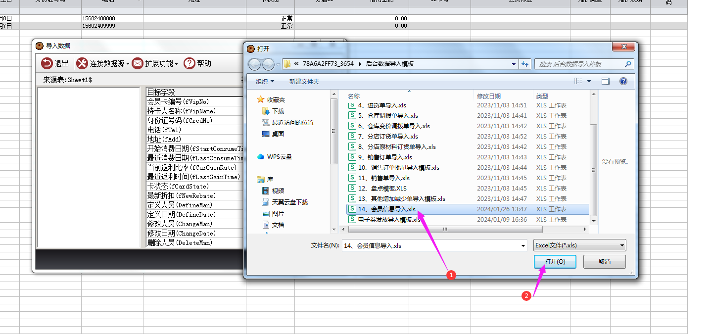Select file 6、仓库变价调拨单导入.xls
The image size is (711, 334).
coord(389,126)
